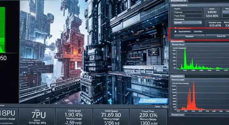Image resolution: width=229 pixels, height=125 pixels.
Task: Select the tab above the green histogram
Action: [x=177, y=42]
